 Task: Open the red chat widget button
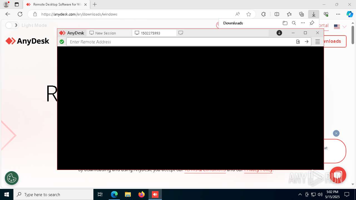click(338, 175)
